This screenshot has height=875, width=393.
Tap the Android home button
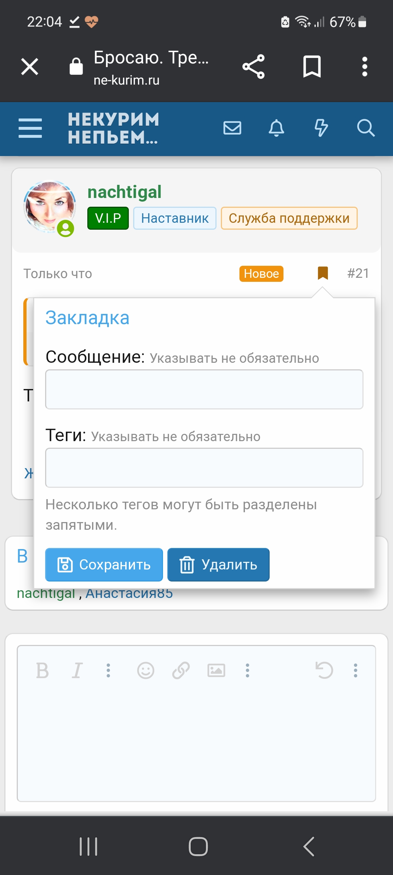(198, 847)
